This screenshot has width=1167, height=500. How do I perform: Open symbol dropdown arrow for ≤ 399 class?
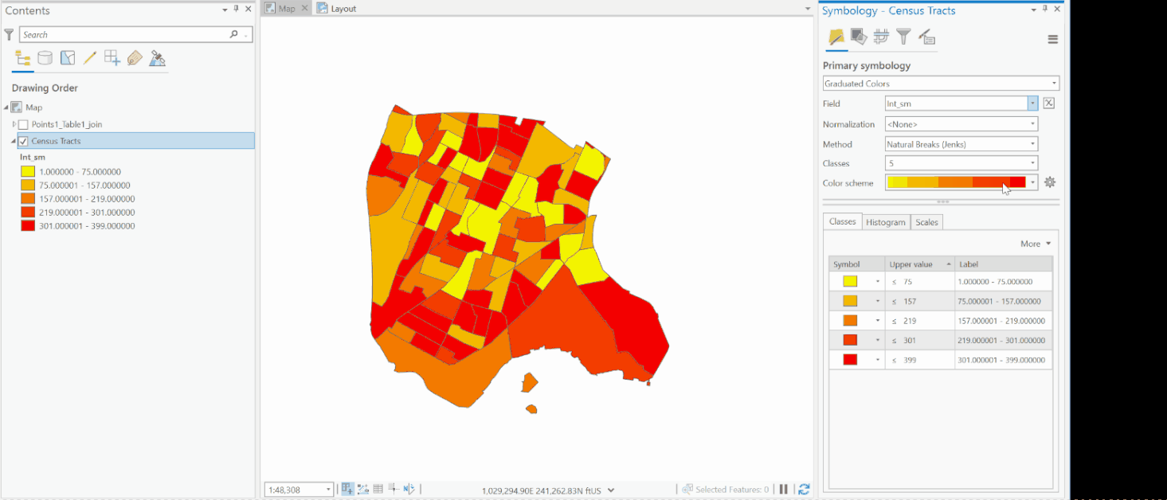pos(878,360)
